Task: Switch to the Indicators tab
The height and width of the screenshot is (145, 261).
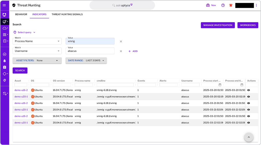Action: pyautogui.click(x=39, y=14)
